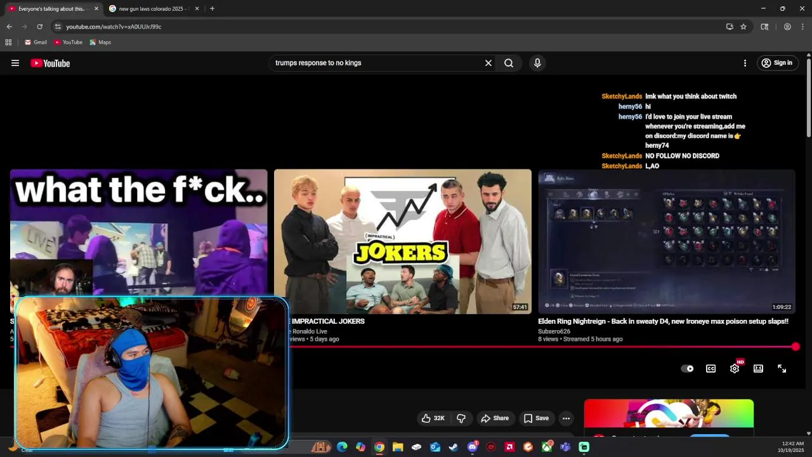Bookmark this page with the star
This screenshot has height=457, width=812.
click(x=743, y=27)
